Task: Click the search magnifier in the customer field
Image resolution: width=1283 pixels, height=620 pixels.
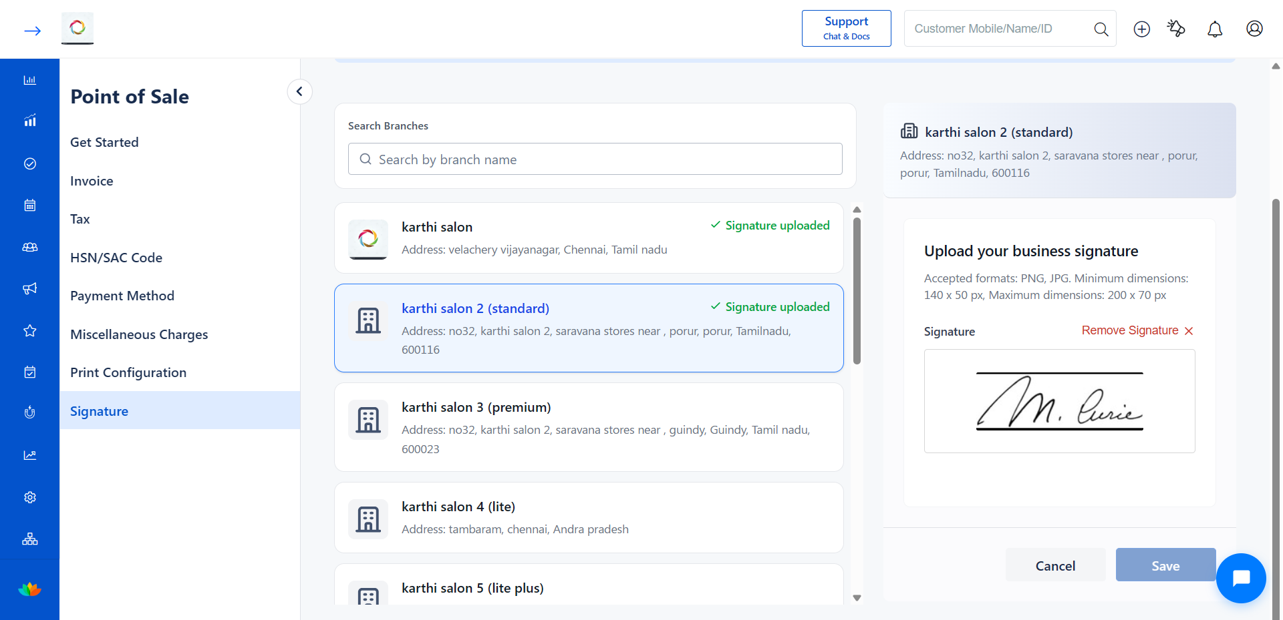Action: click(x=1101, y=29)
